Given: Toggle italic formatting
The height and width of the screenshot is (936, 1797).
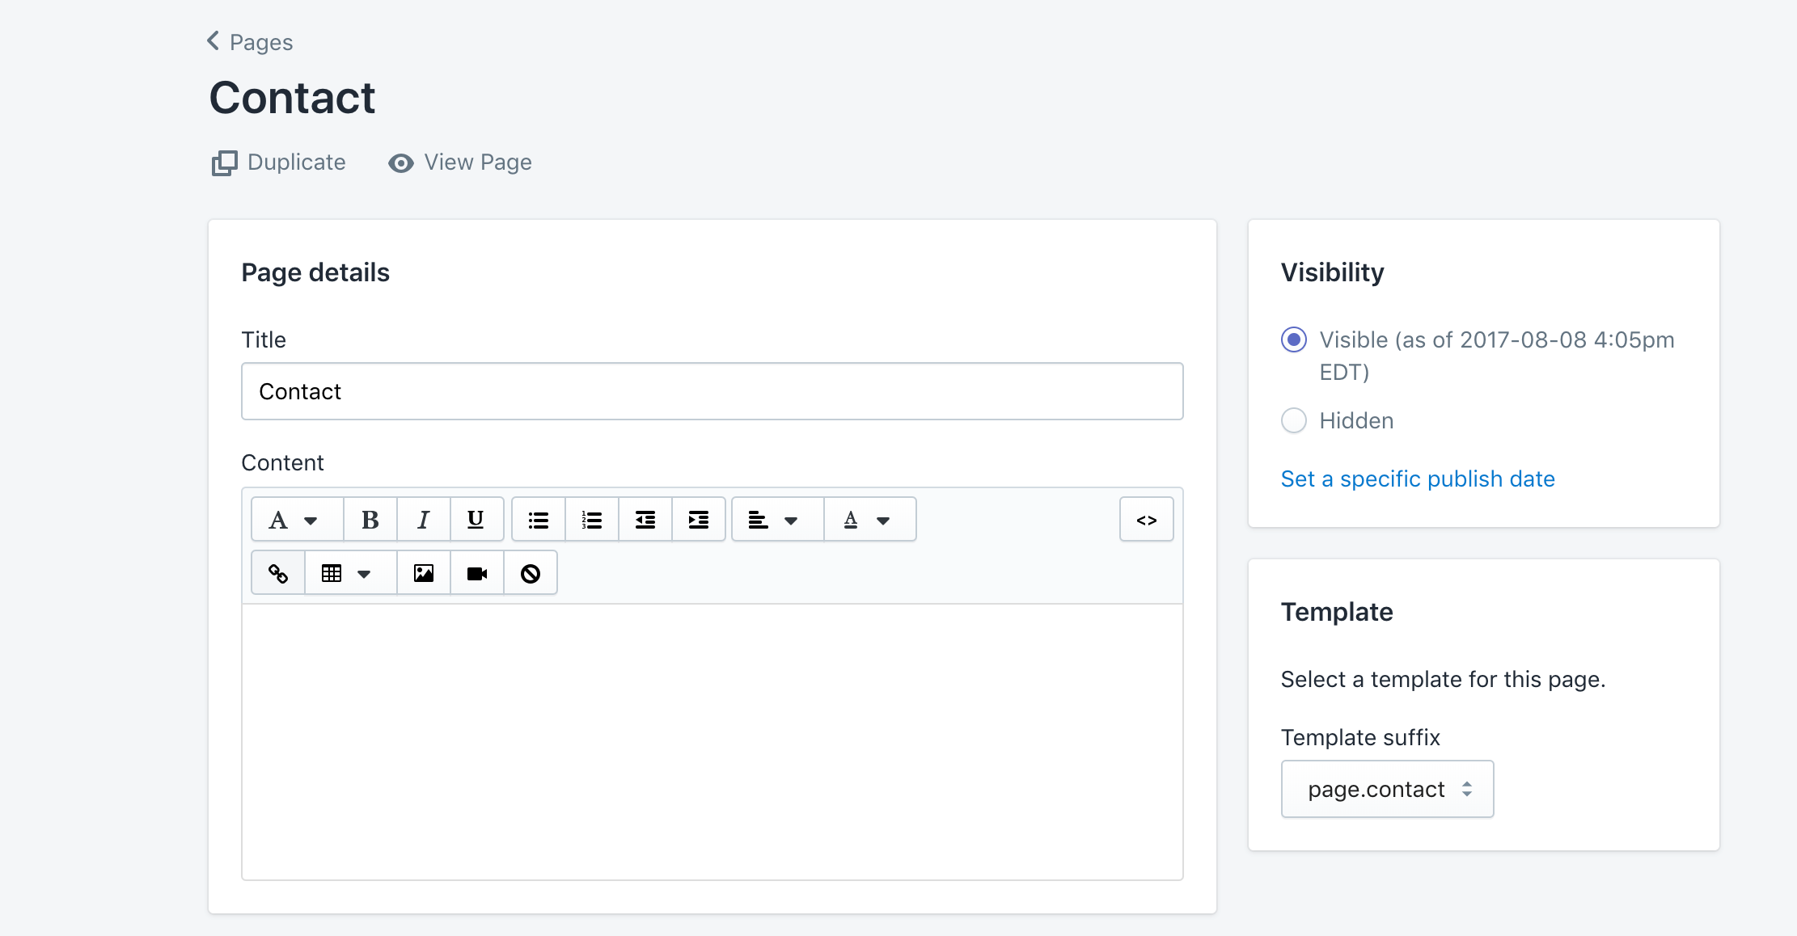Looking at the screenshot, I should pos(423,520).
